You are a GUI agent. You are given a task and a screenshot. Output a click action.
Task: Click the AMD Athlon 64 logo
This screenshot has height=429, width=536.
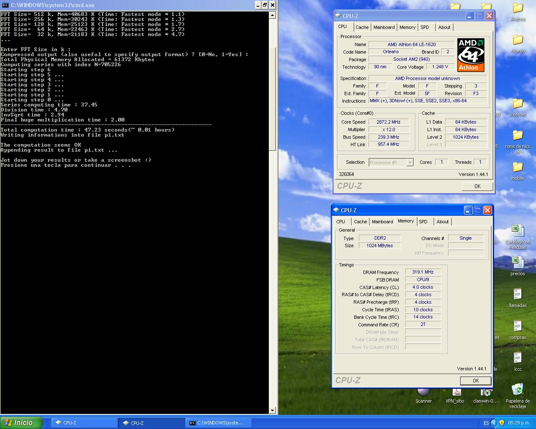(471, 55)
